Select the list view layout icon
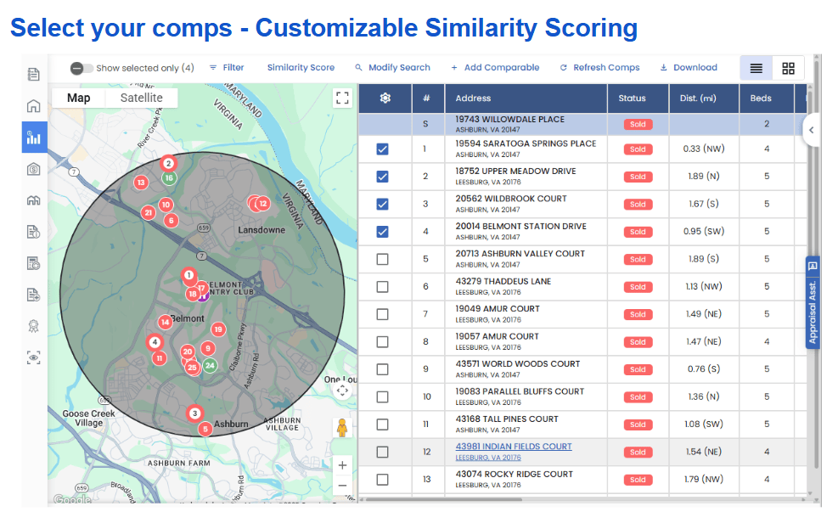 click(756, 68)
